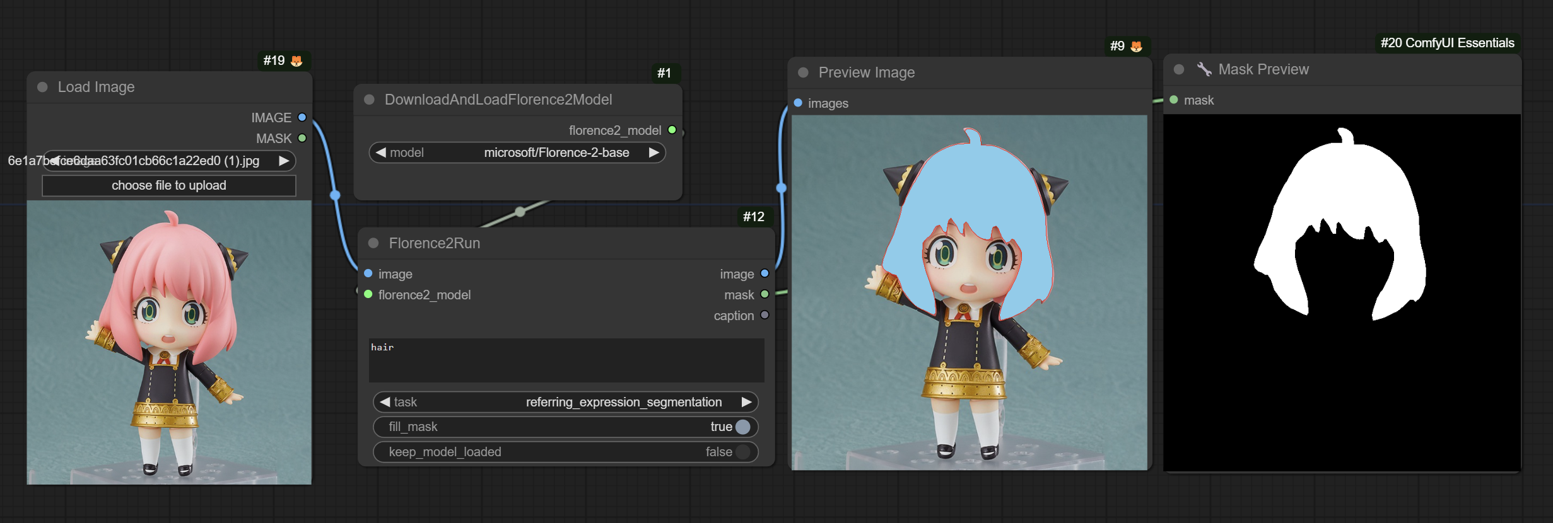Select next image file with right arrow
The image size is (1553, 523).
pyautogui.click(x=284, y=161)
